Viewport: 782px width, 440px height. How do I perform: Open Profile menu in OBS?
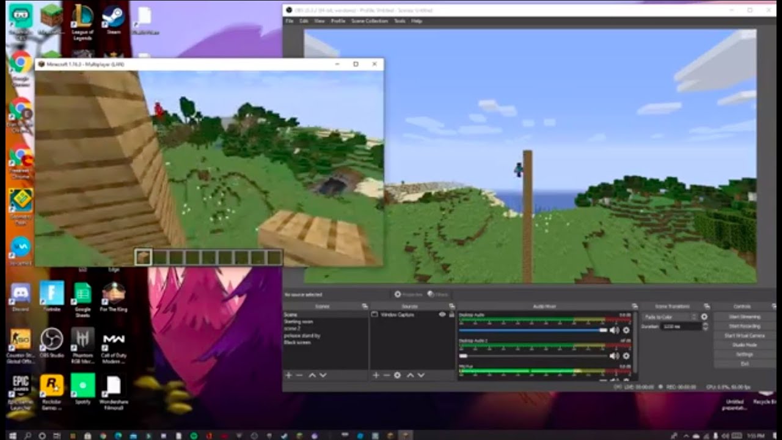pos(338,21)
